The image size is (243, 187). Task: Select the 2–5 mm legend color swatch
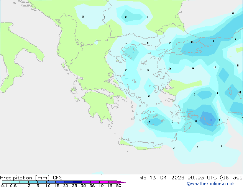tap(33, 182)
